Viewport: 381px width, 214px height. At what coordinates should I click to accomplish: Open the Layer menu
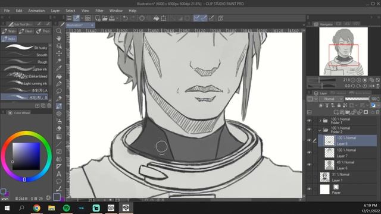coord(55,11)
